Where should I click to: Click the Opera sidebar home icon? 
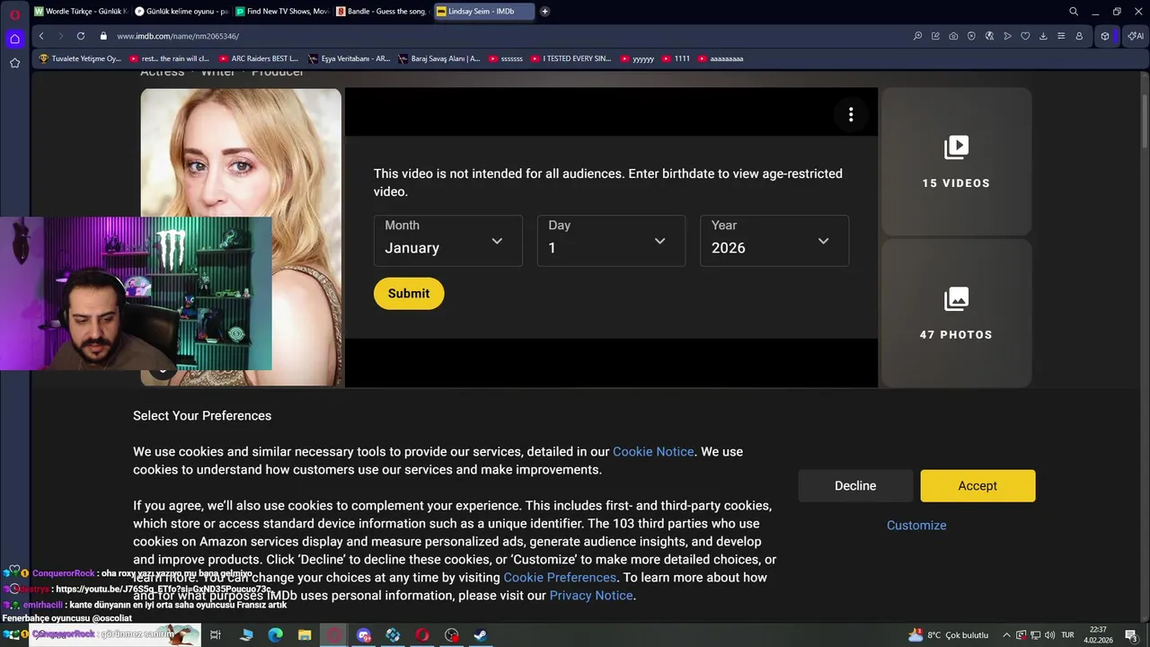[x=14, y=39]
